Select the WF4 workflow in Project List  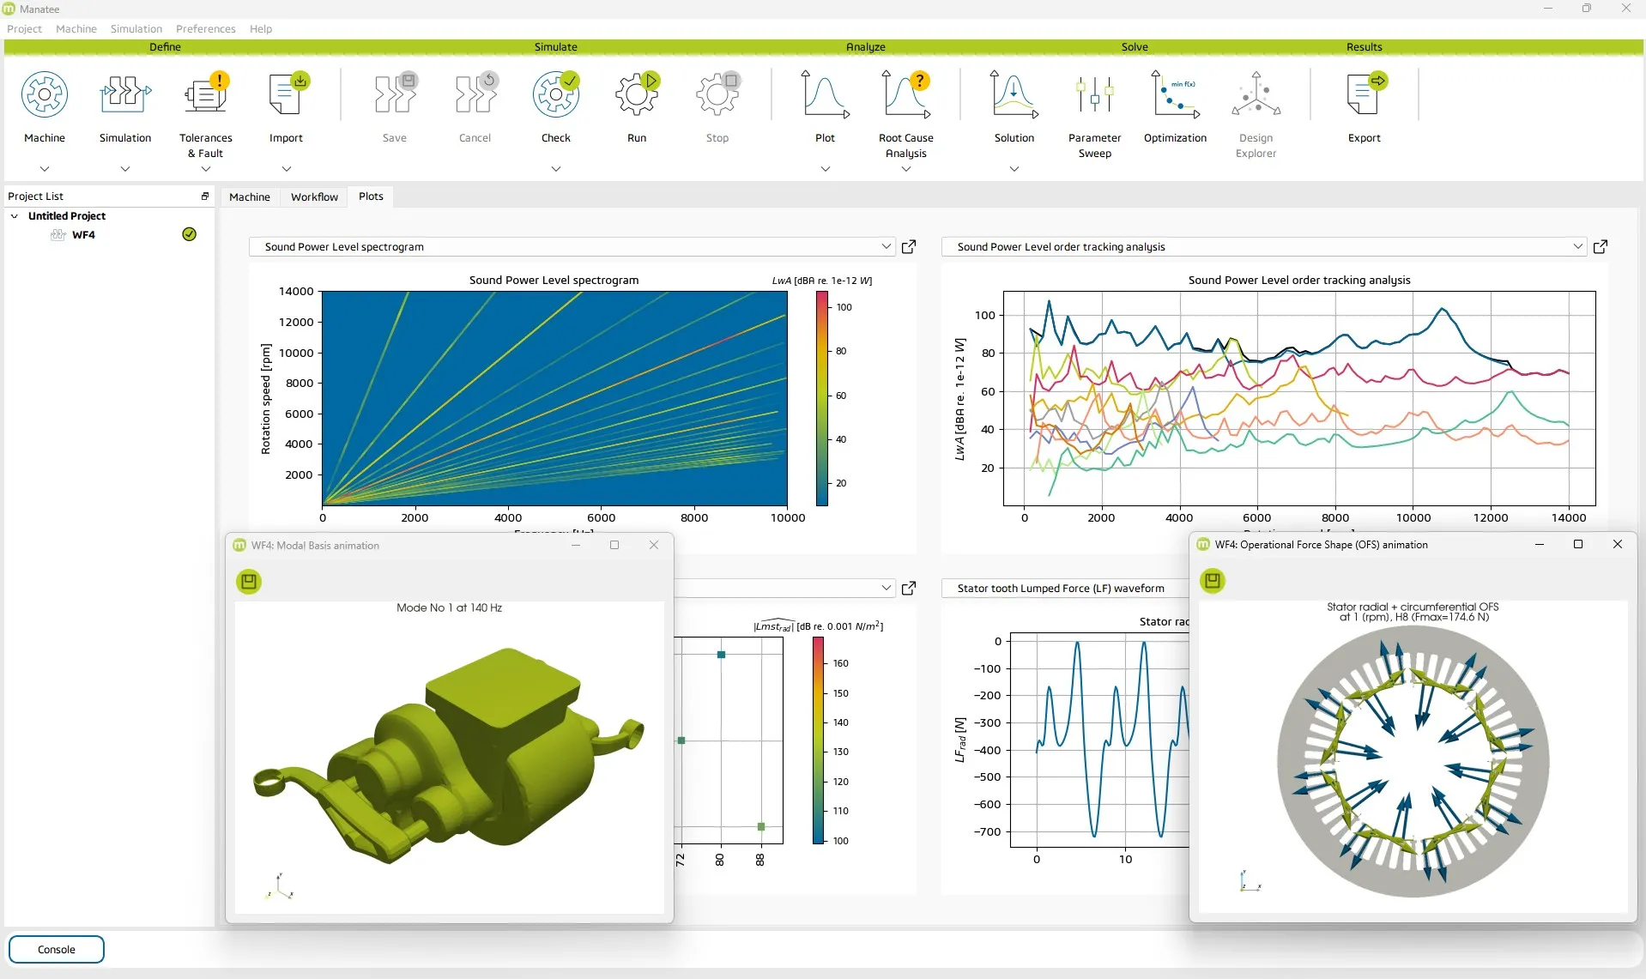82,234
